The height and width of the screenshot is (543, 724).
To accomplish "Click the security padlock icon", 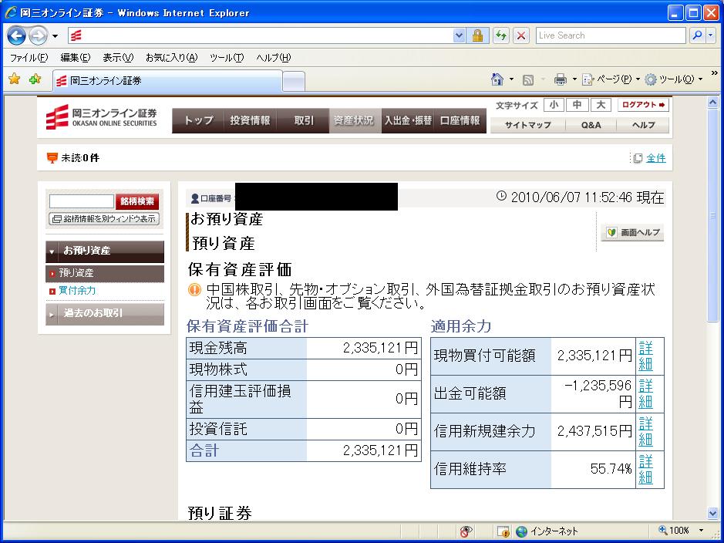I will click(x=477, y=35).
